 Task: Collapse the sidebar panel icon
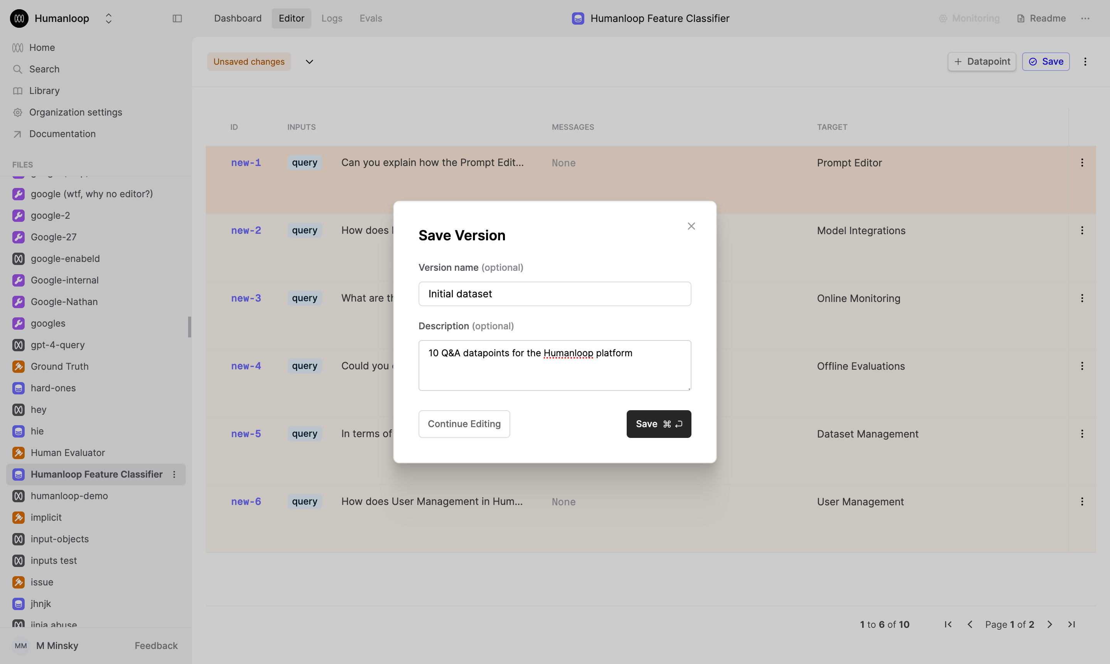[x=177, y=18]
